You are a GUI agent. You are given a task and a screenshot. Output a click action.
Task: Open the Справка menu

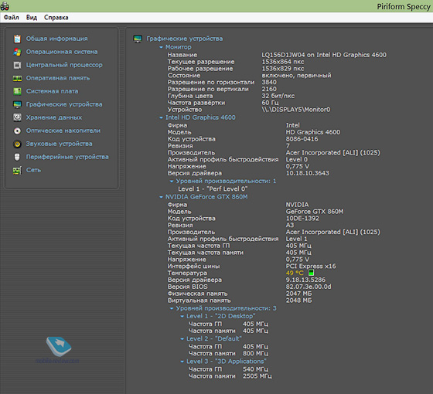(x=56, y=17)
